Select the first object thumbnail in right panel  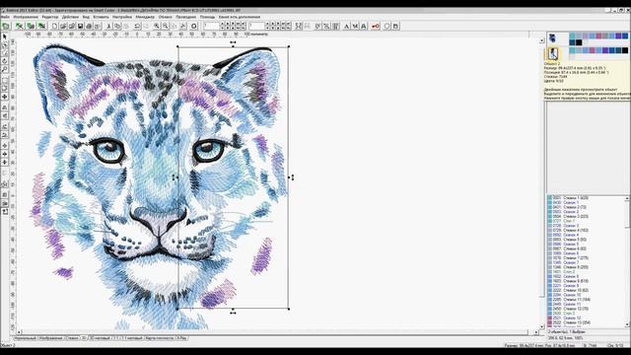pyautogui.click(x=552, y=38)
